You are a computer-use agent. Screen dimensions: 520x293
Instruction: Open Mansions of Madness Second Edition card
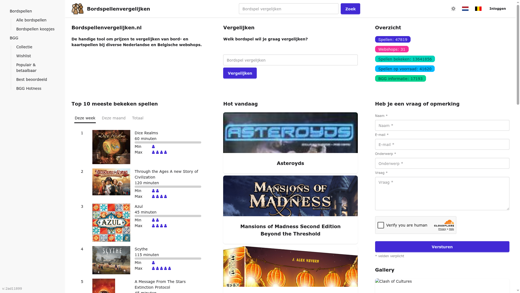[x=290, y=210]
